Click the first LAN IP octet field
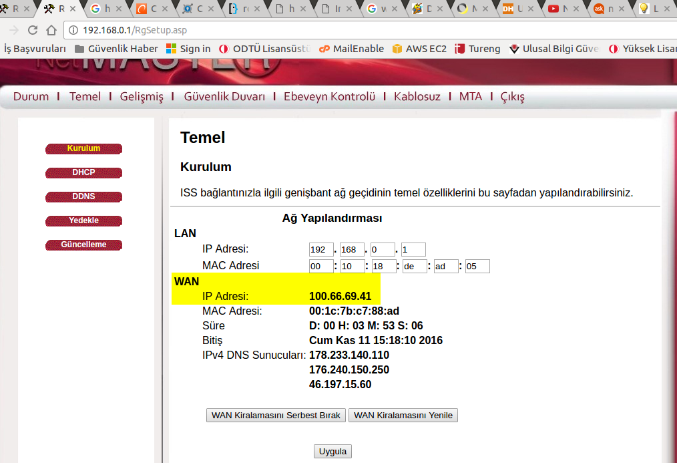Screen dimensions: 677x463 pos(321,250)
